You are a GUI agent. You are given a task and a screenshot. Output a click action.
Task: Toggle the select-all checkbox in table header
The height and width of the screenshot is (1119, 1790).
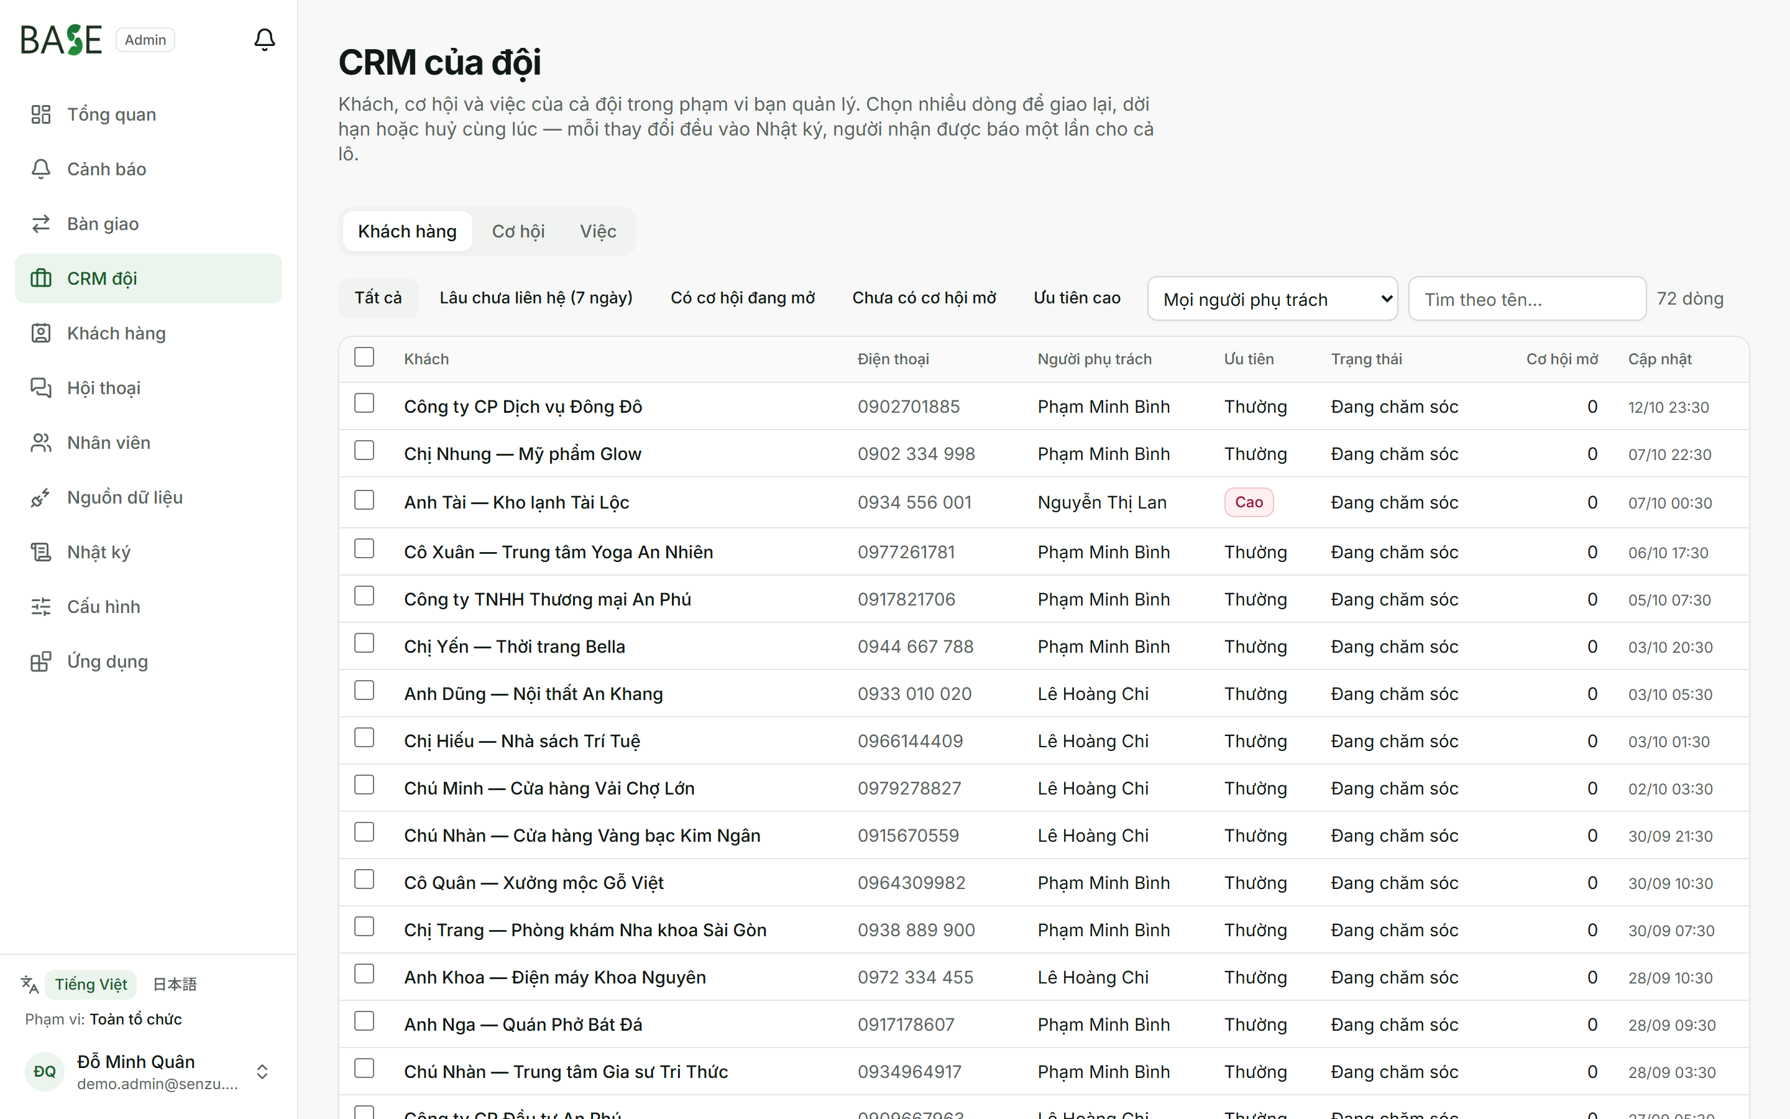[x=364, y=357]
